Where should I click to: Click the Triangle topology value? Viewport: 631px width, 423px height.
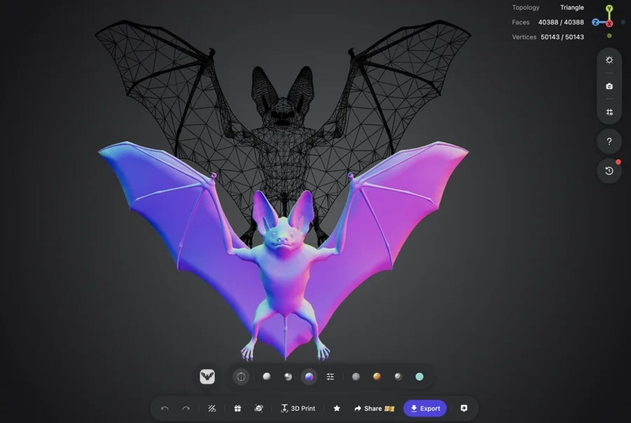click(572, 8)
